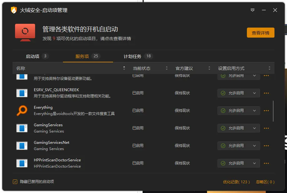Sort by 当前状态 column arrows
The image size is (287, 193).
[167, 68]
